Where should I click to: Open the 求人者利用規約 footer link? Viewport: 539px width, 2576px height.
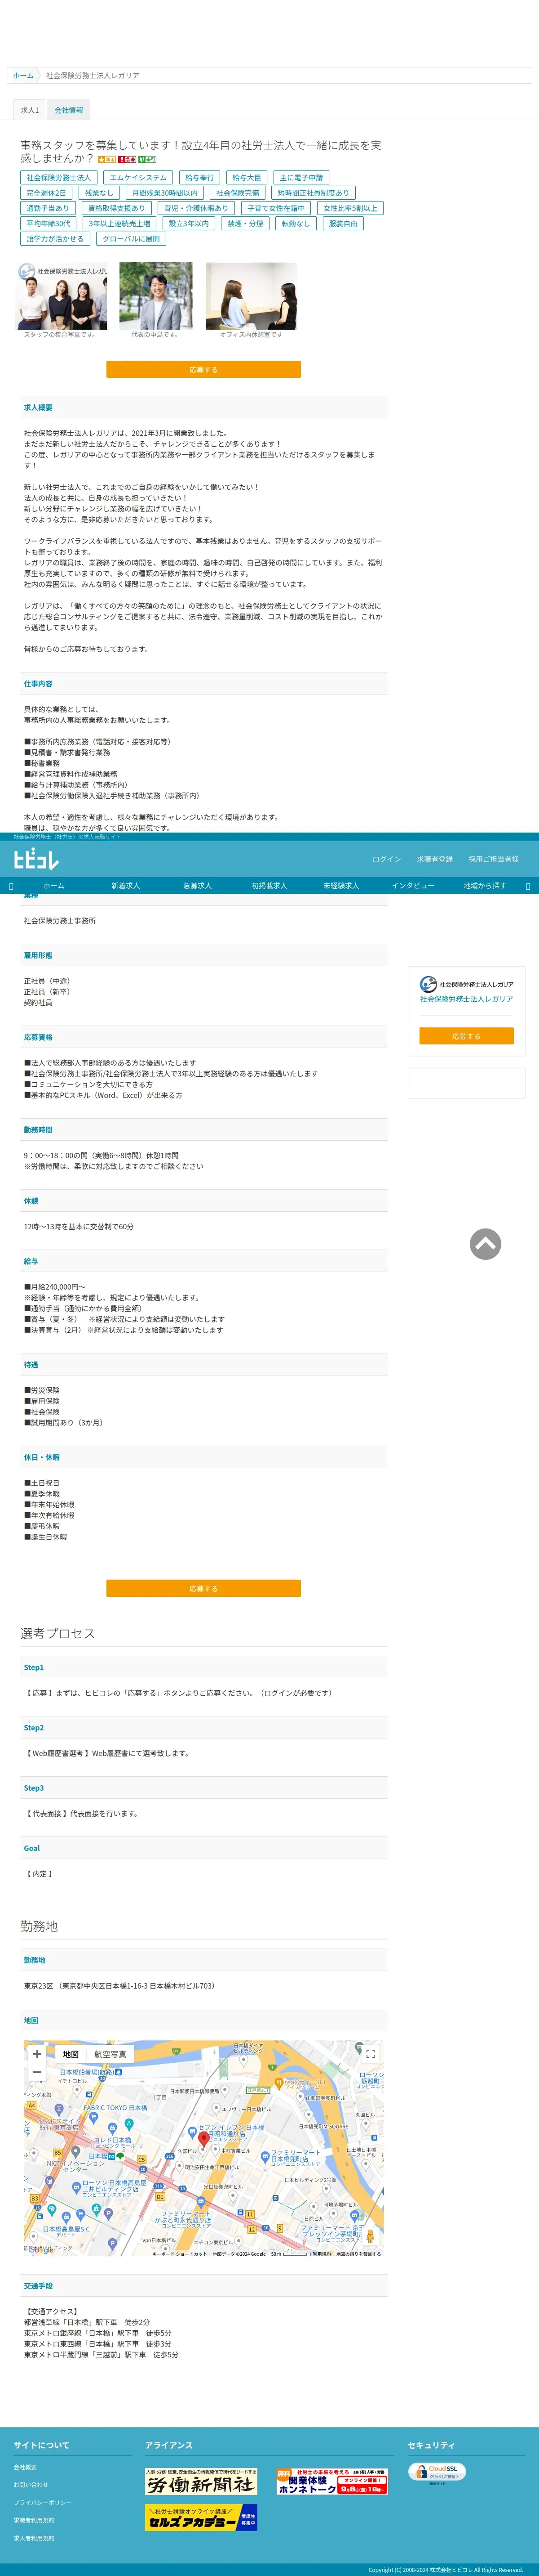(34, 2538)
